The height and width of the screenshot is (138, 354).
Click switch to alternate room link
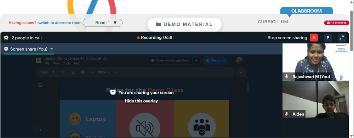[59, 23]
